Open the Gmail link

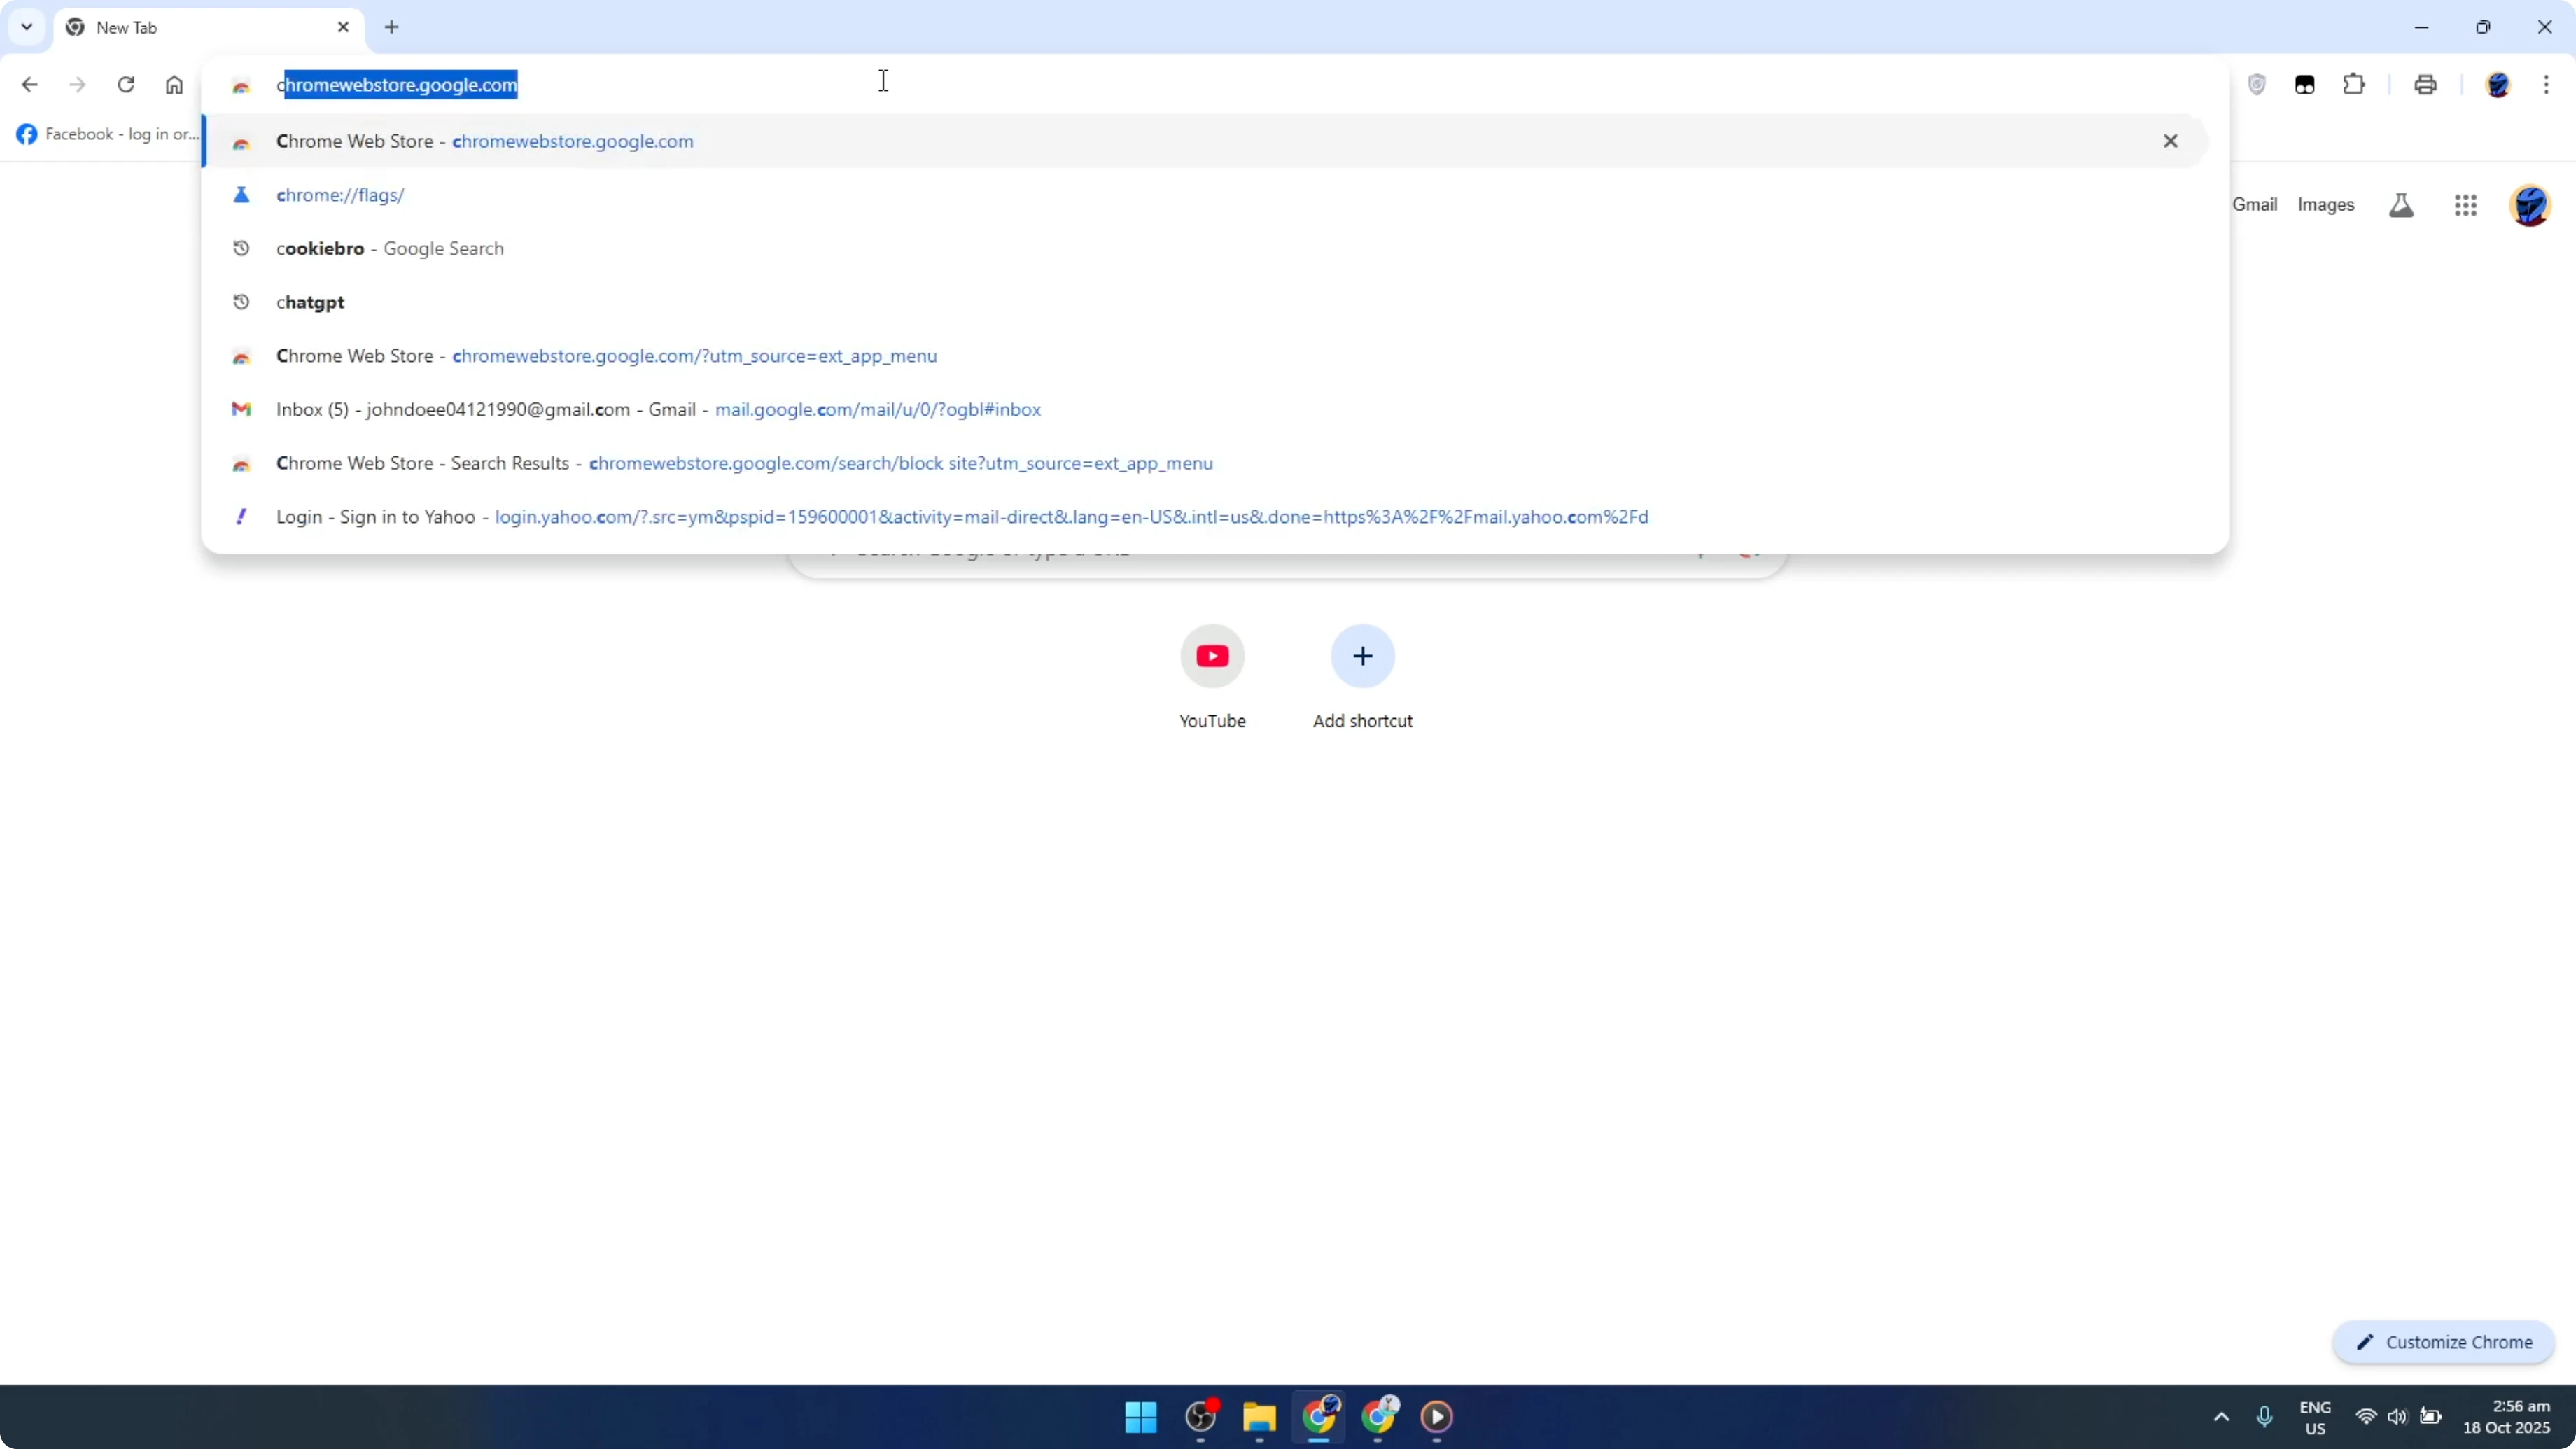(2255, 204)
